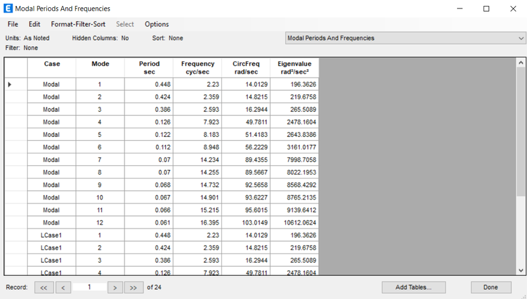
Task: Select period cell 0.448 in Modal mode 1
Action: 149,84
